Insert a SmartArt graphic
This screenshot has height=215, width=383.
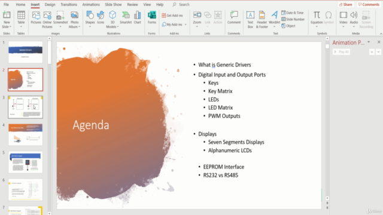126,17
